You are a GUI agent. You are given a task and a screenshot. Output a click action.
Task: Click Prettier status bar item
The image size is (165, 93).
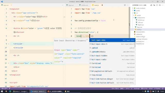pyautogui.click(x=157, y=89)
